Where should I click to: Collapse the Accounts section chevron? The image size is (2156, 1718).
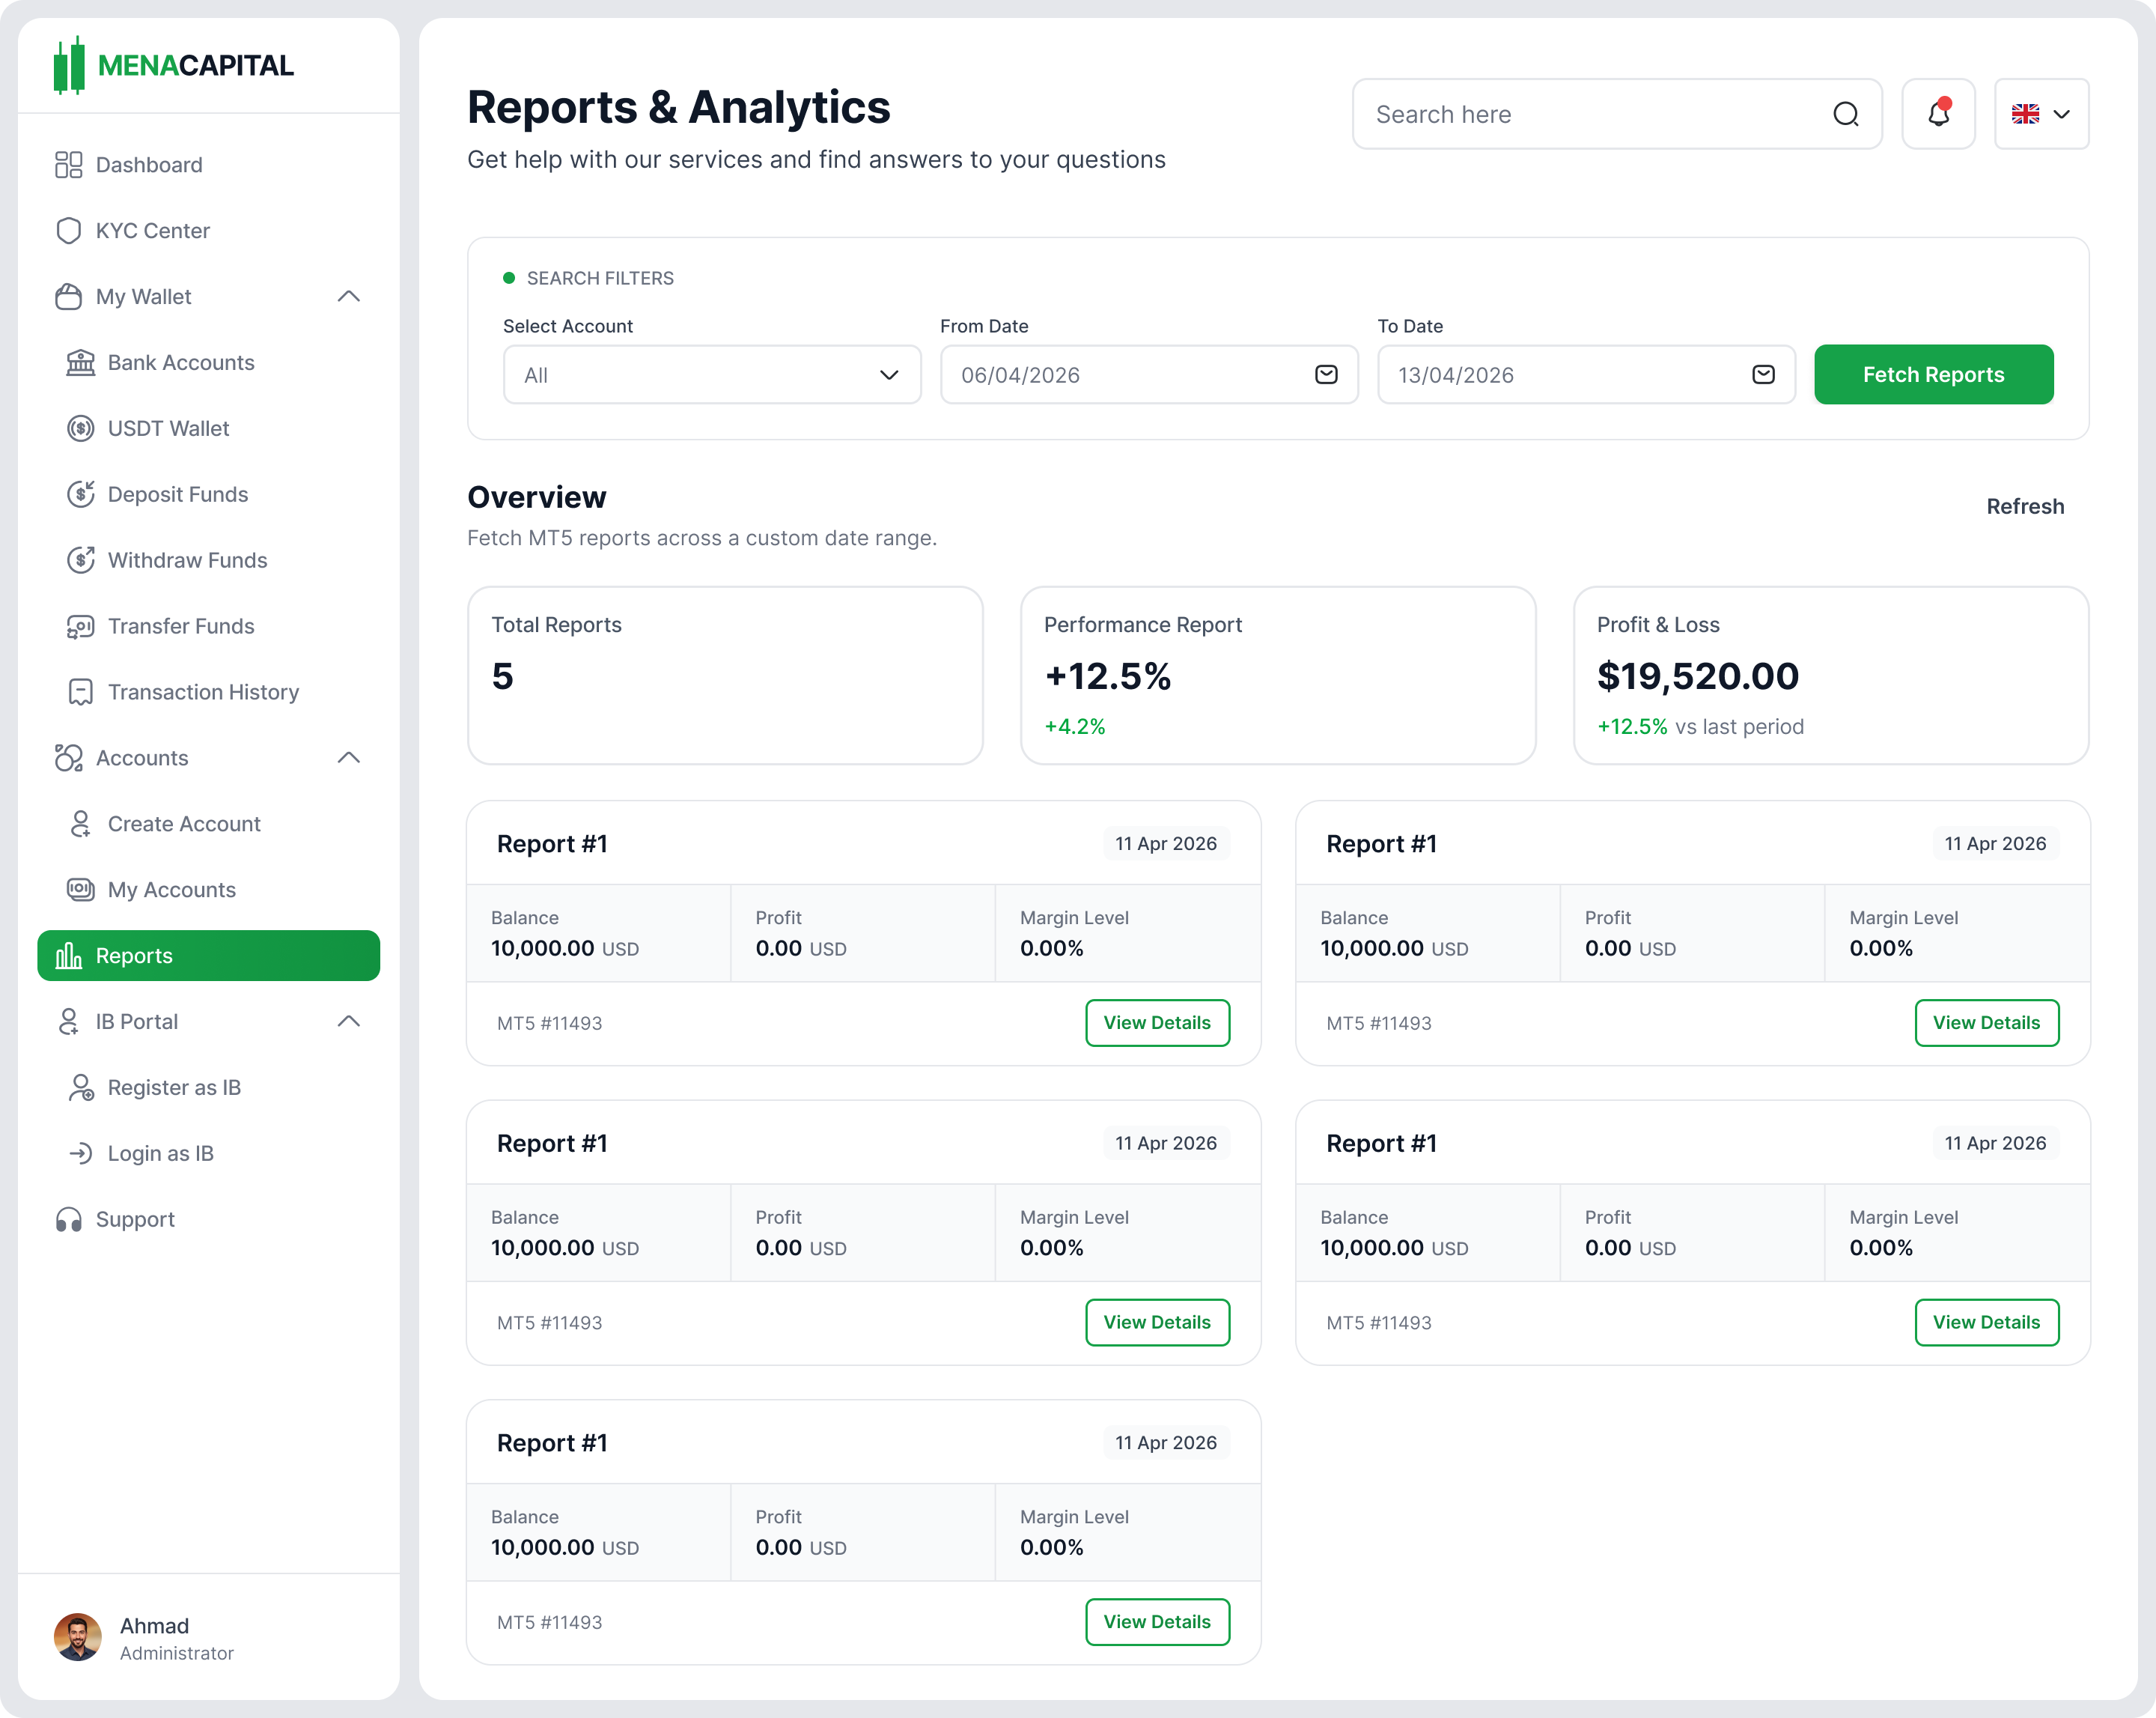coord(349,759)
